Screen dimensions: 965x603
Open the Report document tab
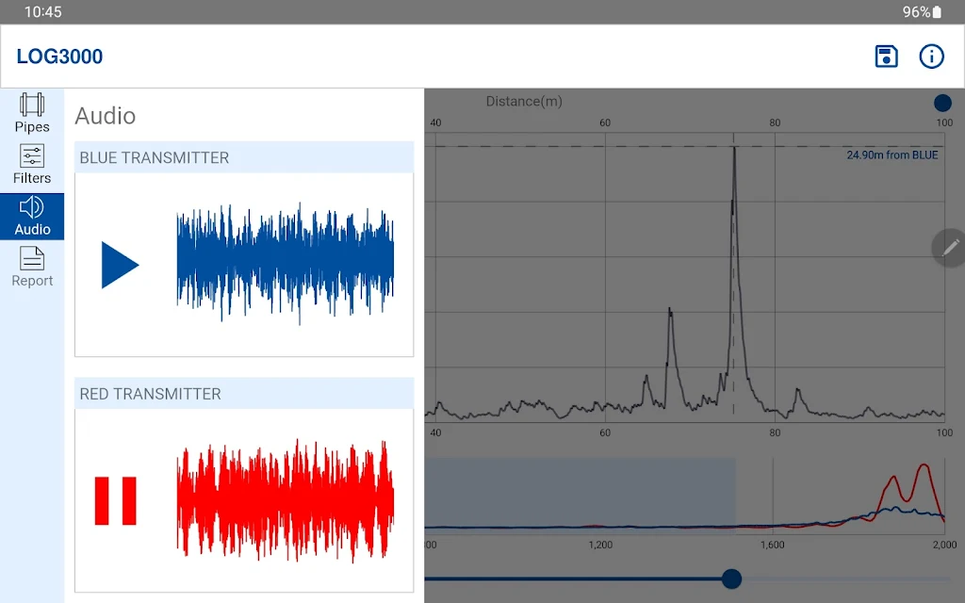pos(32,268)
